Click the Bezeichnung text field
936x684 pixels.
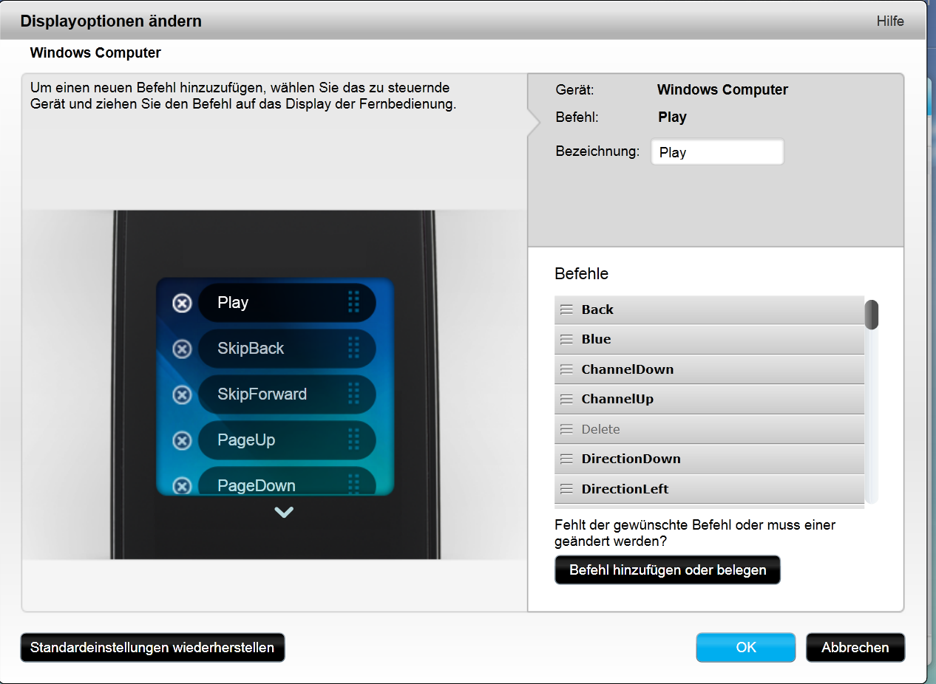pos(716,153)
